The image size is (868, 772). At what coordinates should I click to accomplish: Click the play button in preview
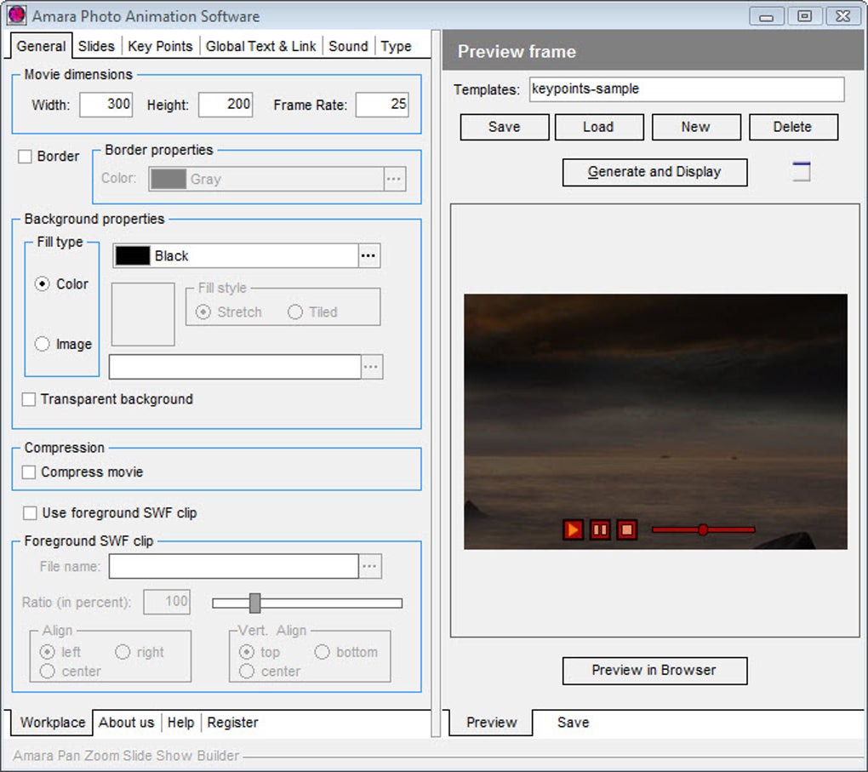tap(573, 530)
